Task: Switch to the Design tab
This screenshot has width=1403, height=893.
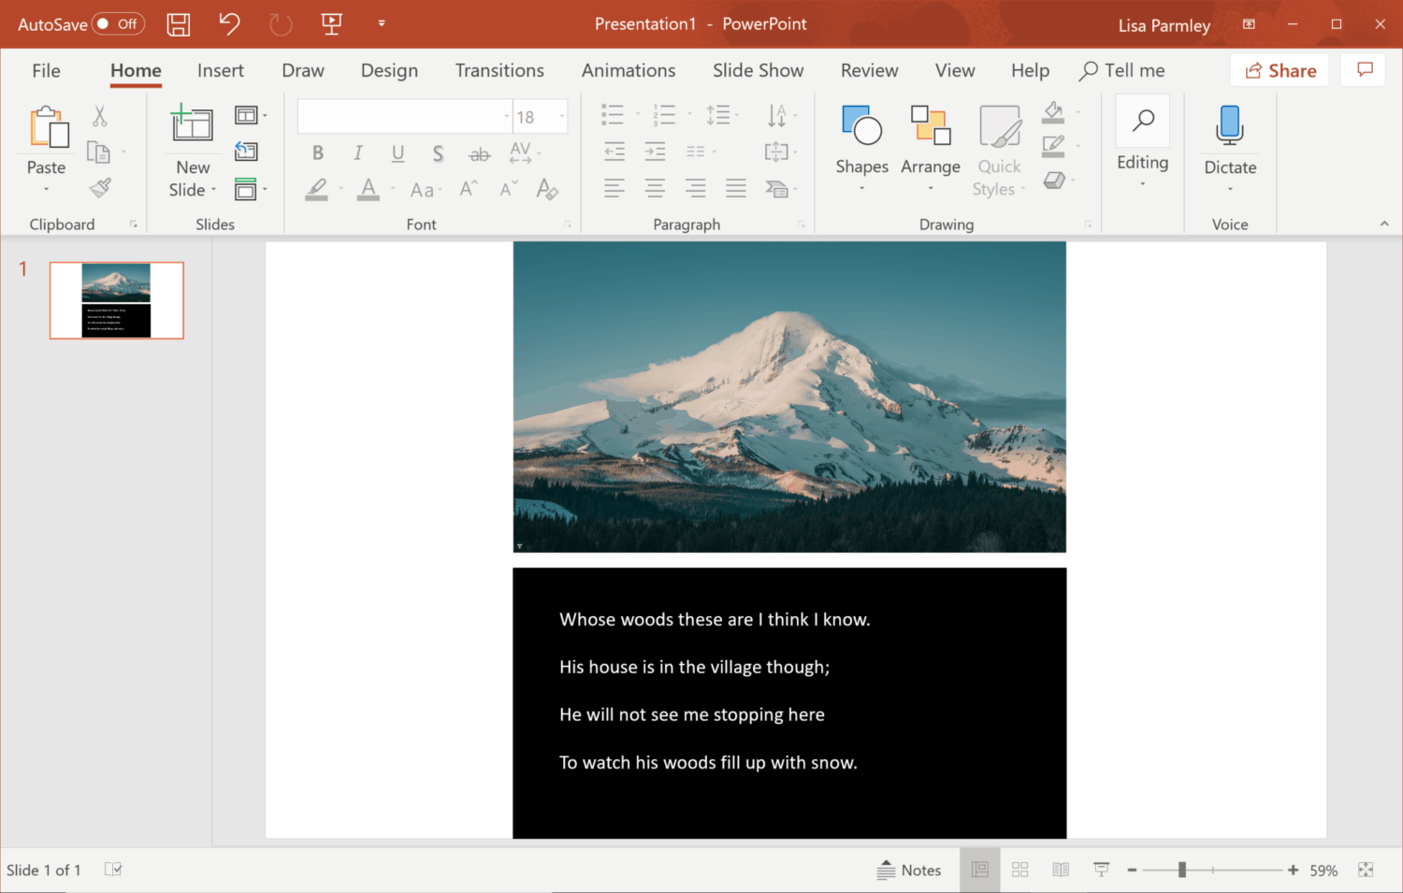Action: [389, 70]
